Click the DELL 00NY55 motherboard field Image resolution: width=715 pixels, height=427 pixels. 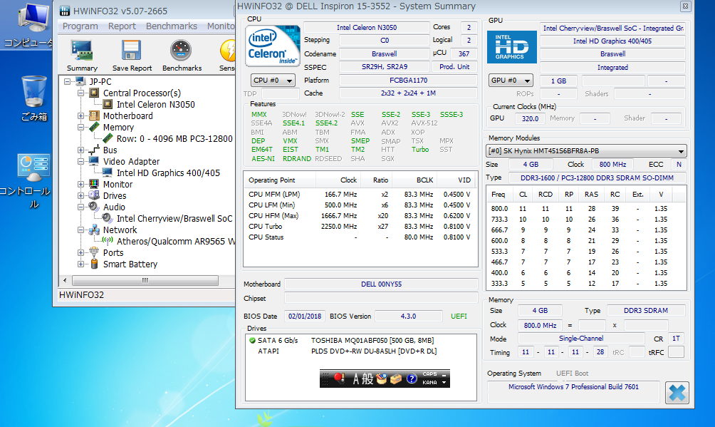(381, 284)
